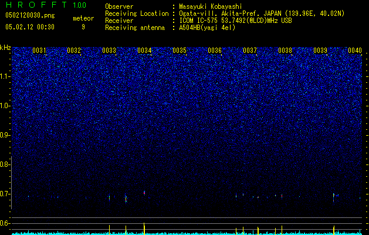Viewport: 369px width, 235px height.
Task: Click the 0032 time marker
Action: [x=74, y=51]
